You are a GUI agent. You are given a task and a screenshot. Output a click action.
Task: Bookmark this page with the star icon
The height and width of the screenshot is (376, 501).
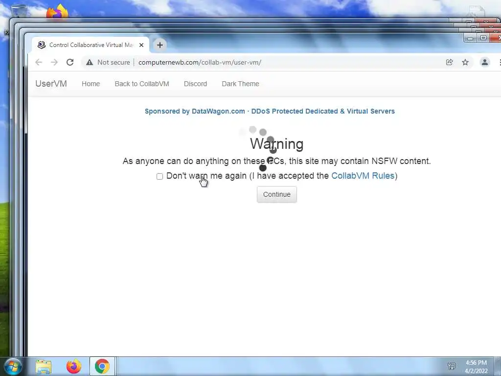coord(465,62)
